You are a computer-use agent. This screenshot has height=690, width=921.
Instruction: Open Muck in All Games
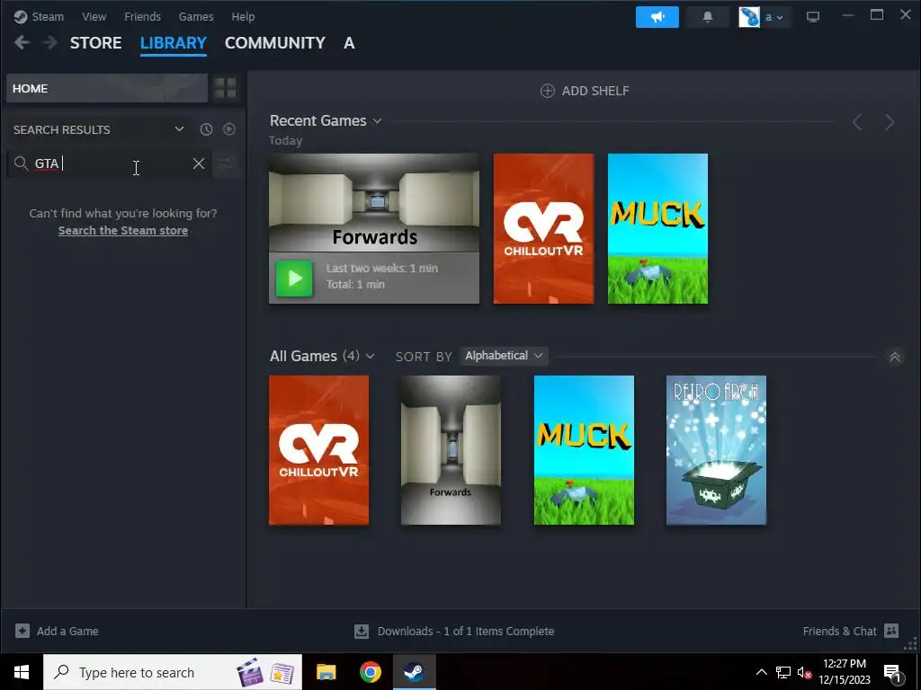coord(584,450)
